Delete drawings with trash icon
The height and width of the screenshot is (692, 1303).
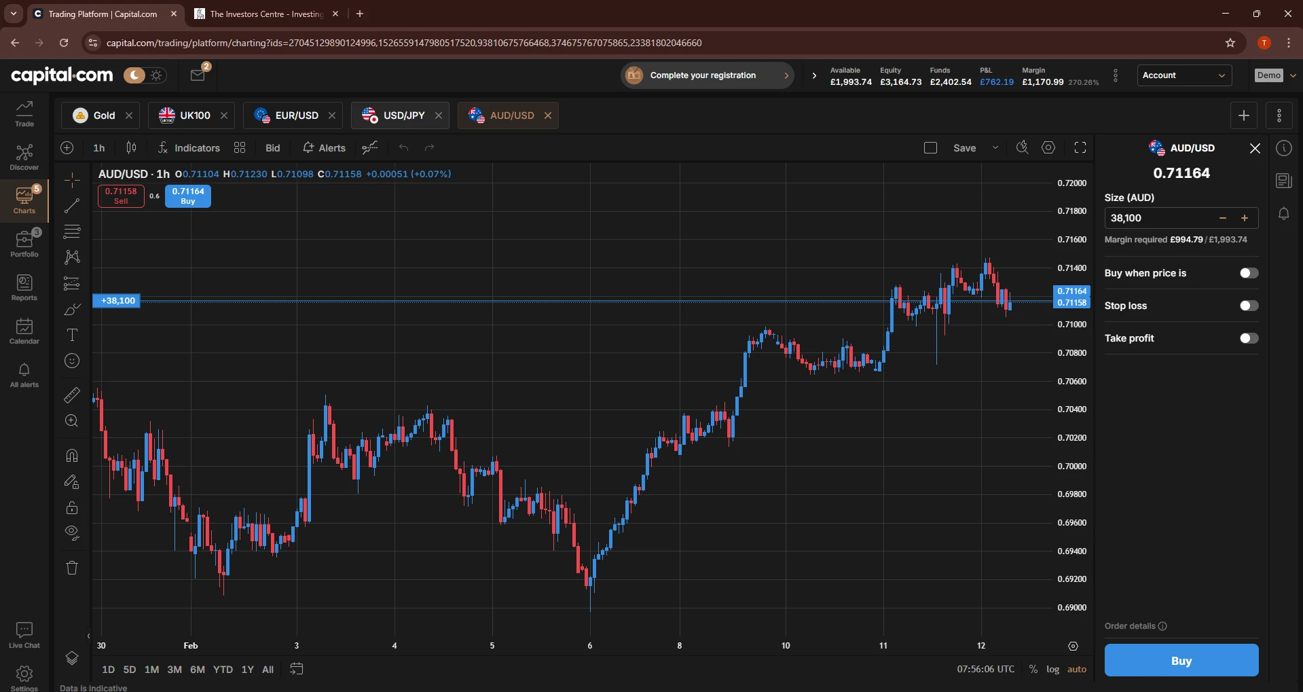[72, 568]
